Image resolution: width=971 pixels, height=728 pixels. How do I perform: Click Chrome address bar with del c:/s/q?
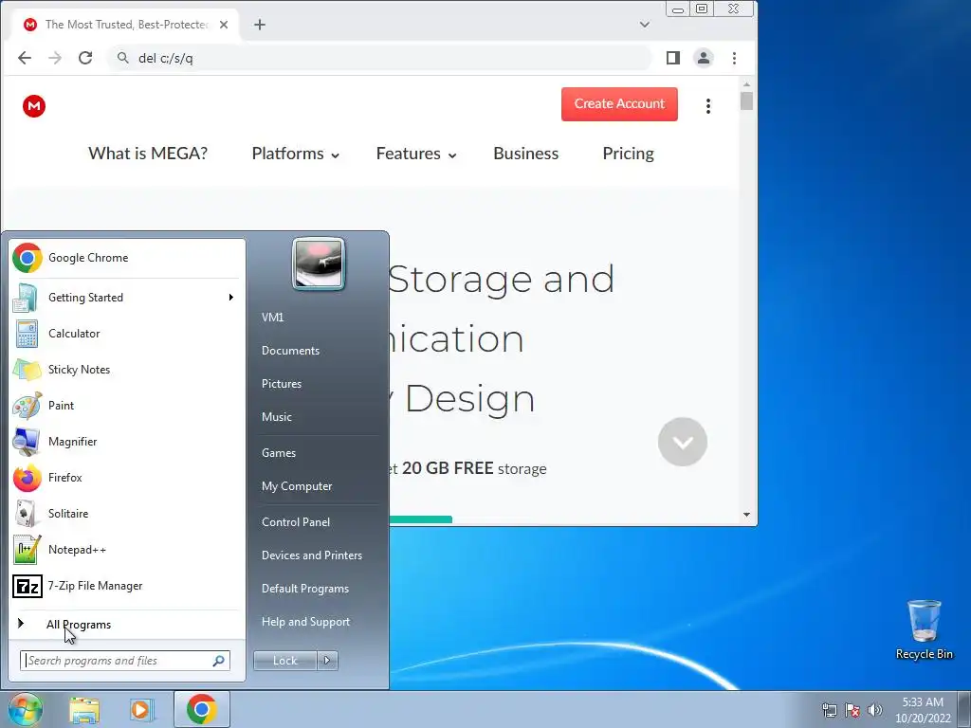(x=379, y=58)
